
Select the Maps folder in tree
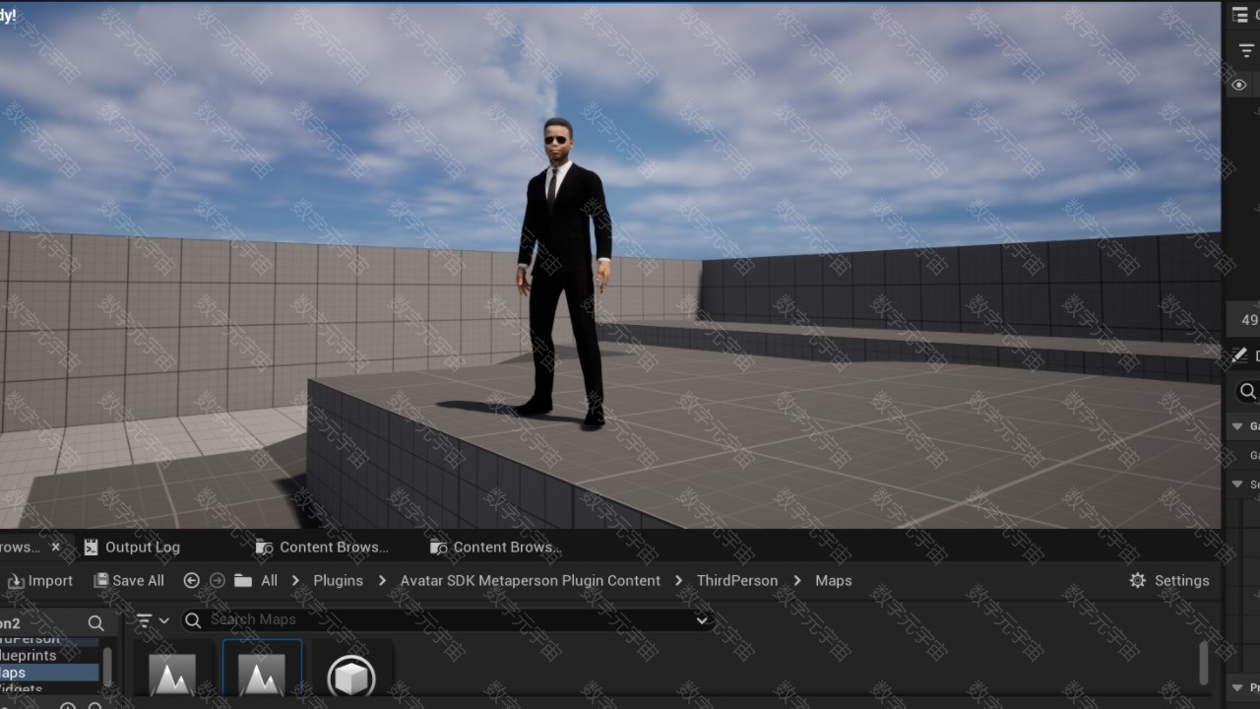pyautogui.click(x=49, y=673)
